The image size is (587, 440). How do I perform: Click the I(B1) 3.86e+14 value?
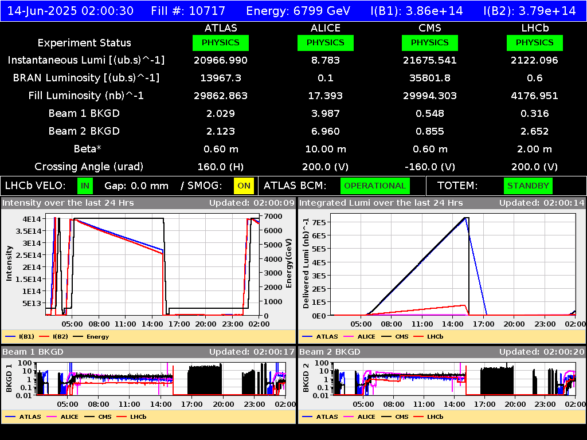pos(417,10)
